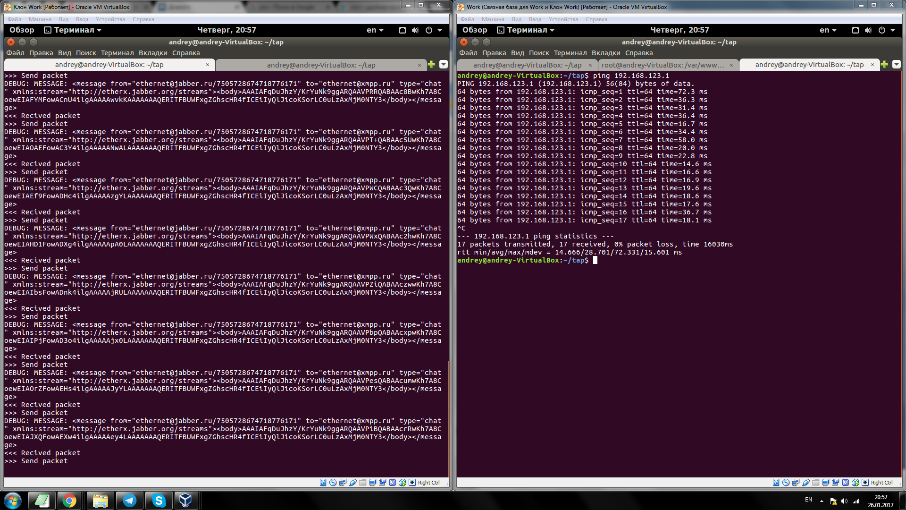
Task: Open Notepad++ from Windows taskbar
Action: click(x=42, y=501)
